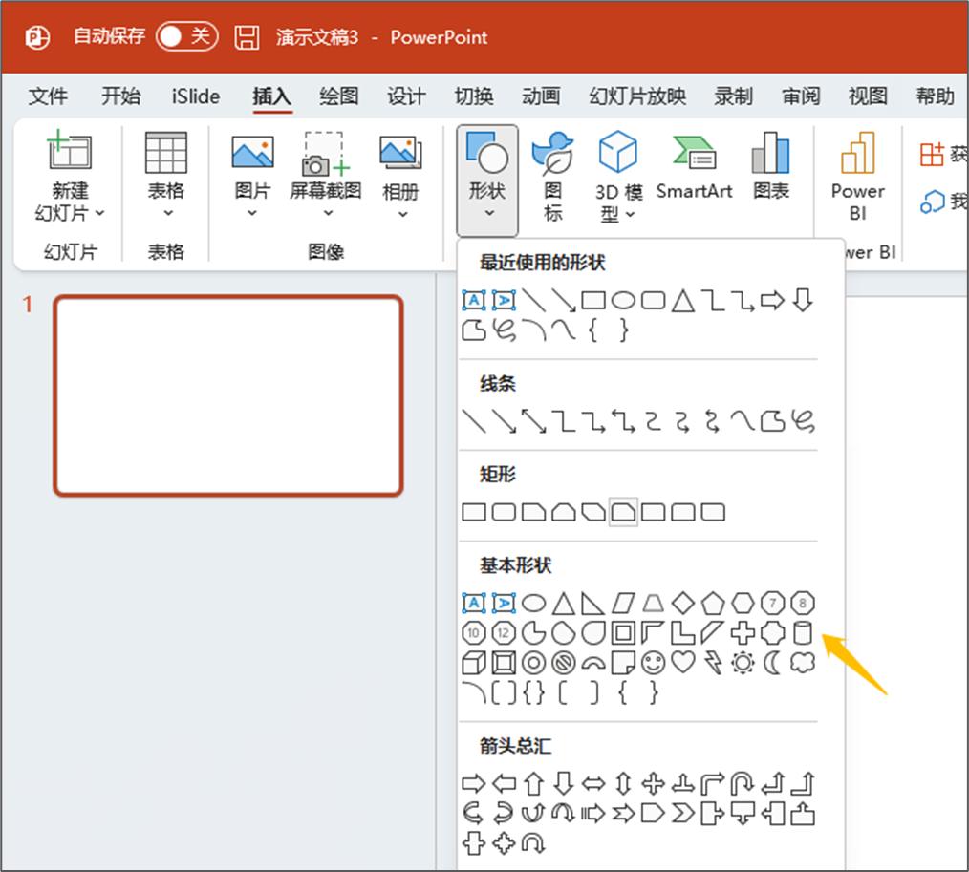Viewport: 969px width, 872px height.
Task: Click the Chart (图表) icon
Action: click(770, 168)
